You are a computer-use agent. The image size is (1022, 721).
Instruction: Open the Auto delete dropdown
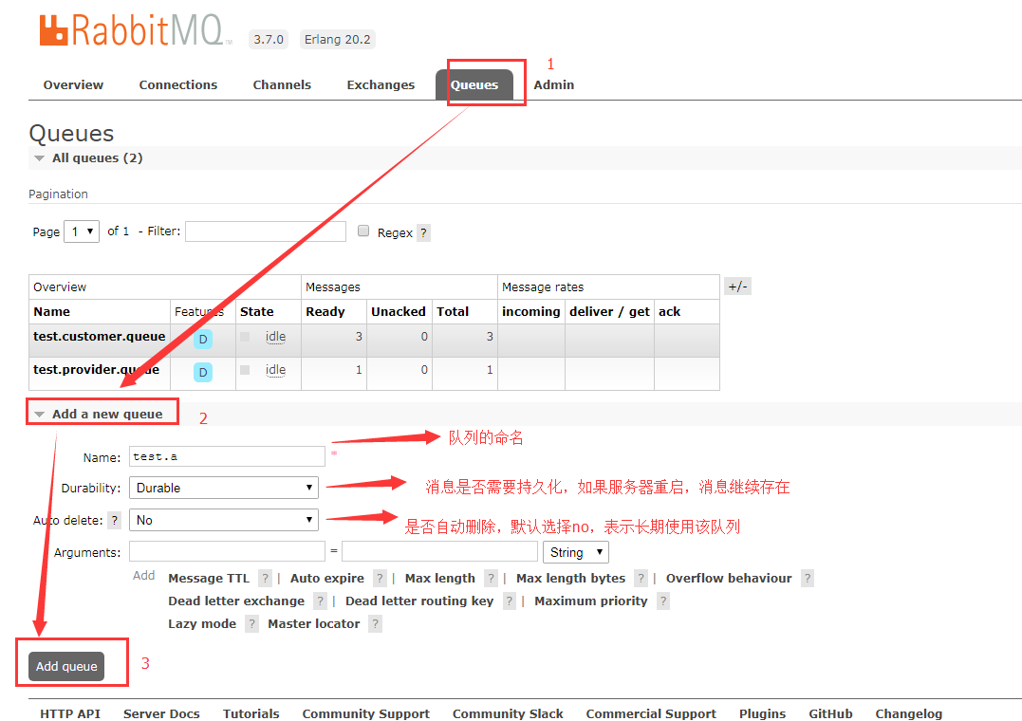point(224,520)
